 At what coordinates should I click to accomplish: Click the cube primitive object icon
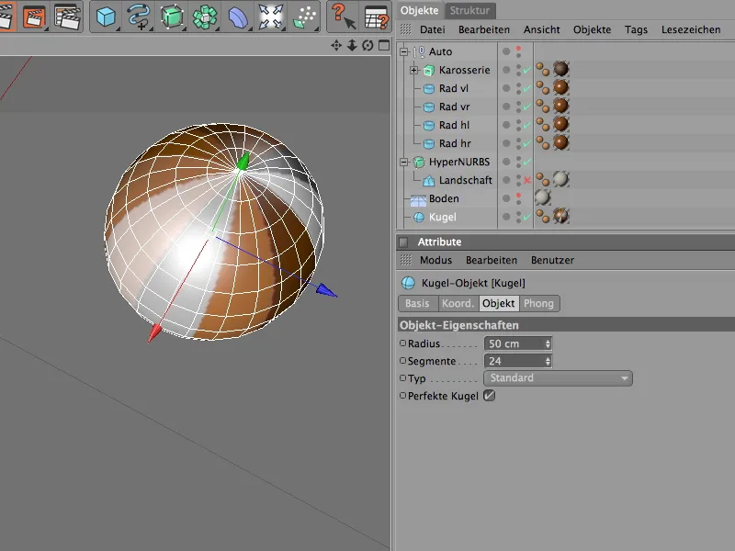[x=107, y=17]
